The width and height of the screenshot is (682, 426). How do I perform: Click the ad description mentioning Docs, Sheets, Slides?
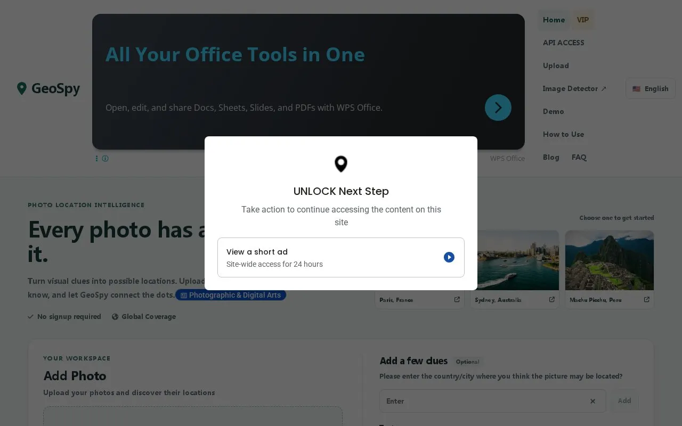(244, 108)
